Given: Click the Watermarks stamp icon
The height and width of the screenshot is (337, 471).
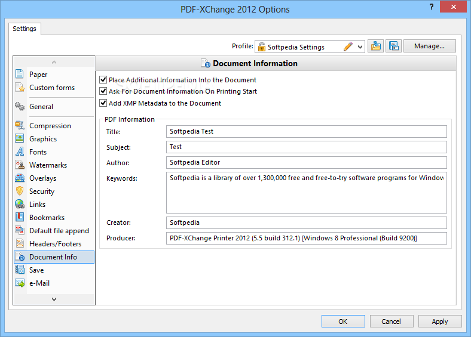Looking at the screenshot, I should (x=20, y=165).
